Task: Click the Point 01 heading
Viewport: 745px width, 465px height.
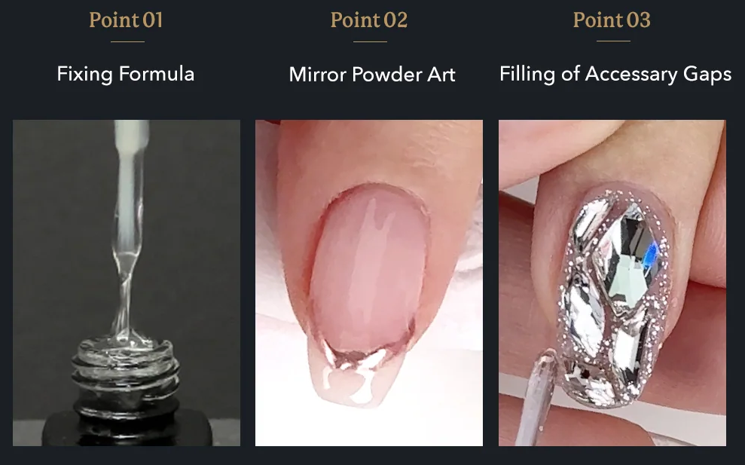Action: click(126, 20)
